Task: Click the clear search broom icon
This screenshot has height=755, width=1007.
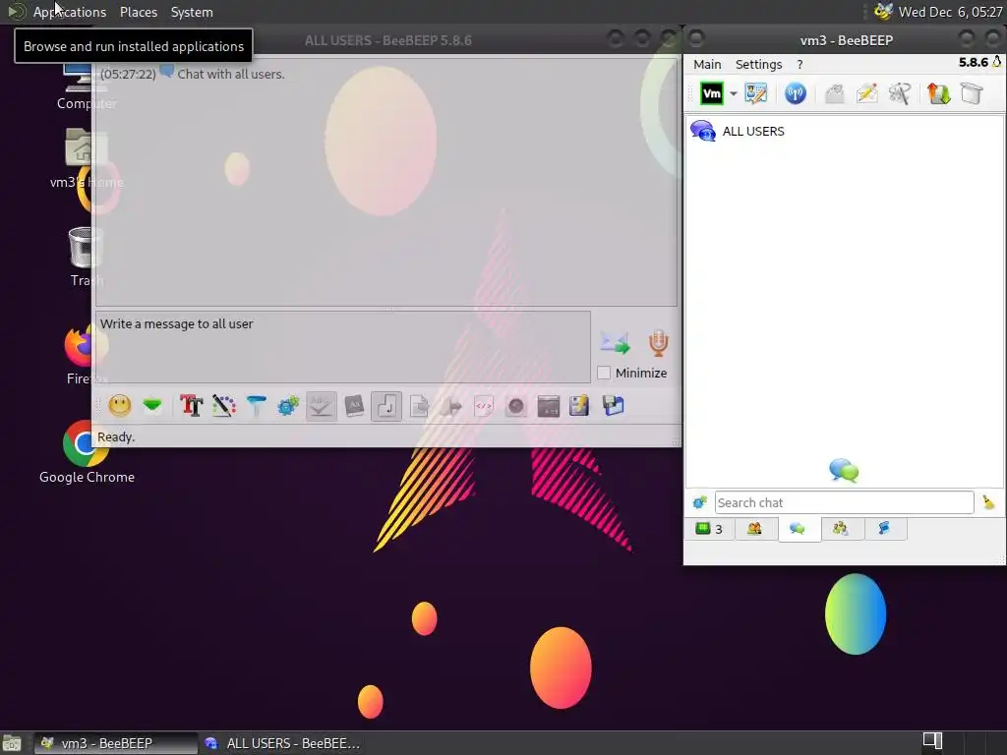Action: tap(987, 502)
